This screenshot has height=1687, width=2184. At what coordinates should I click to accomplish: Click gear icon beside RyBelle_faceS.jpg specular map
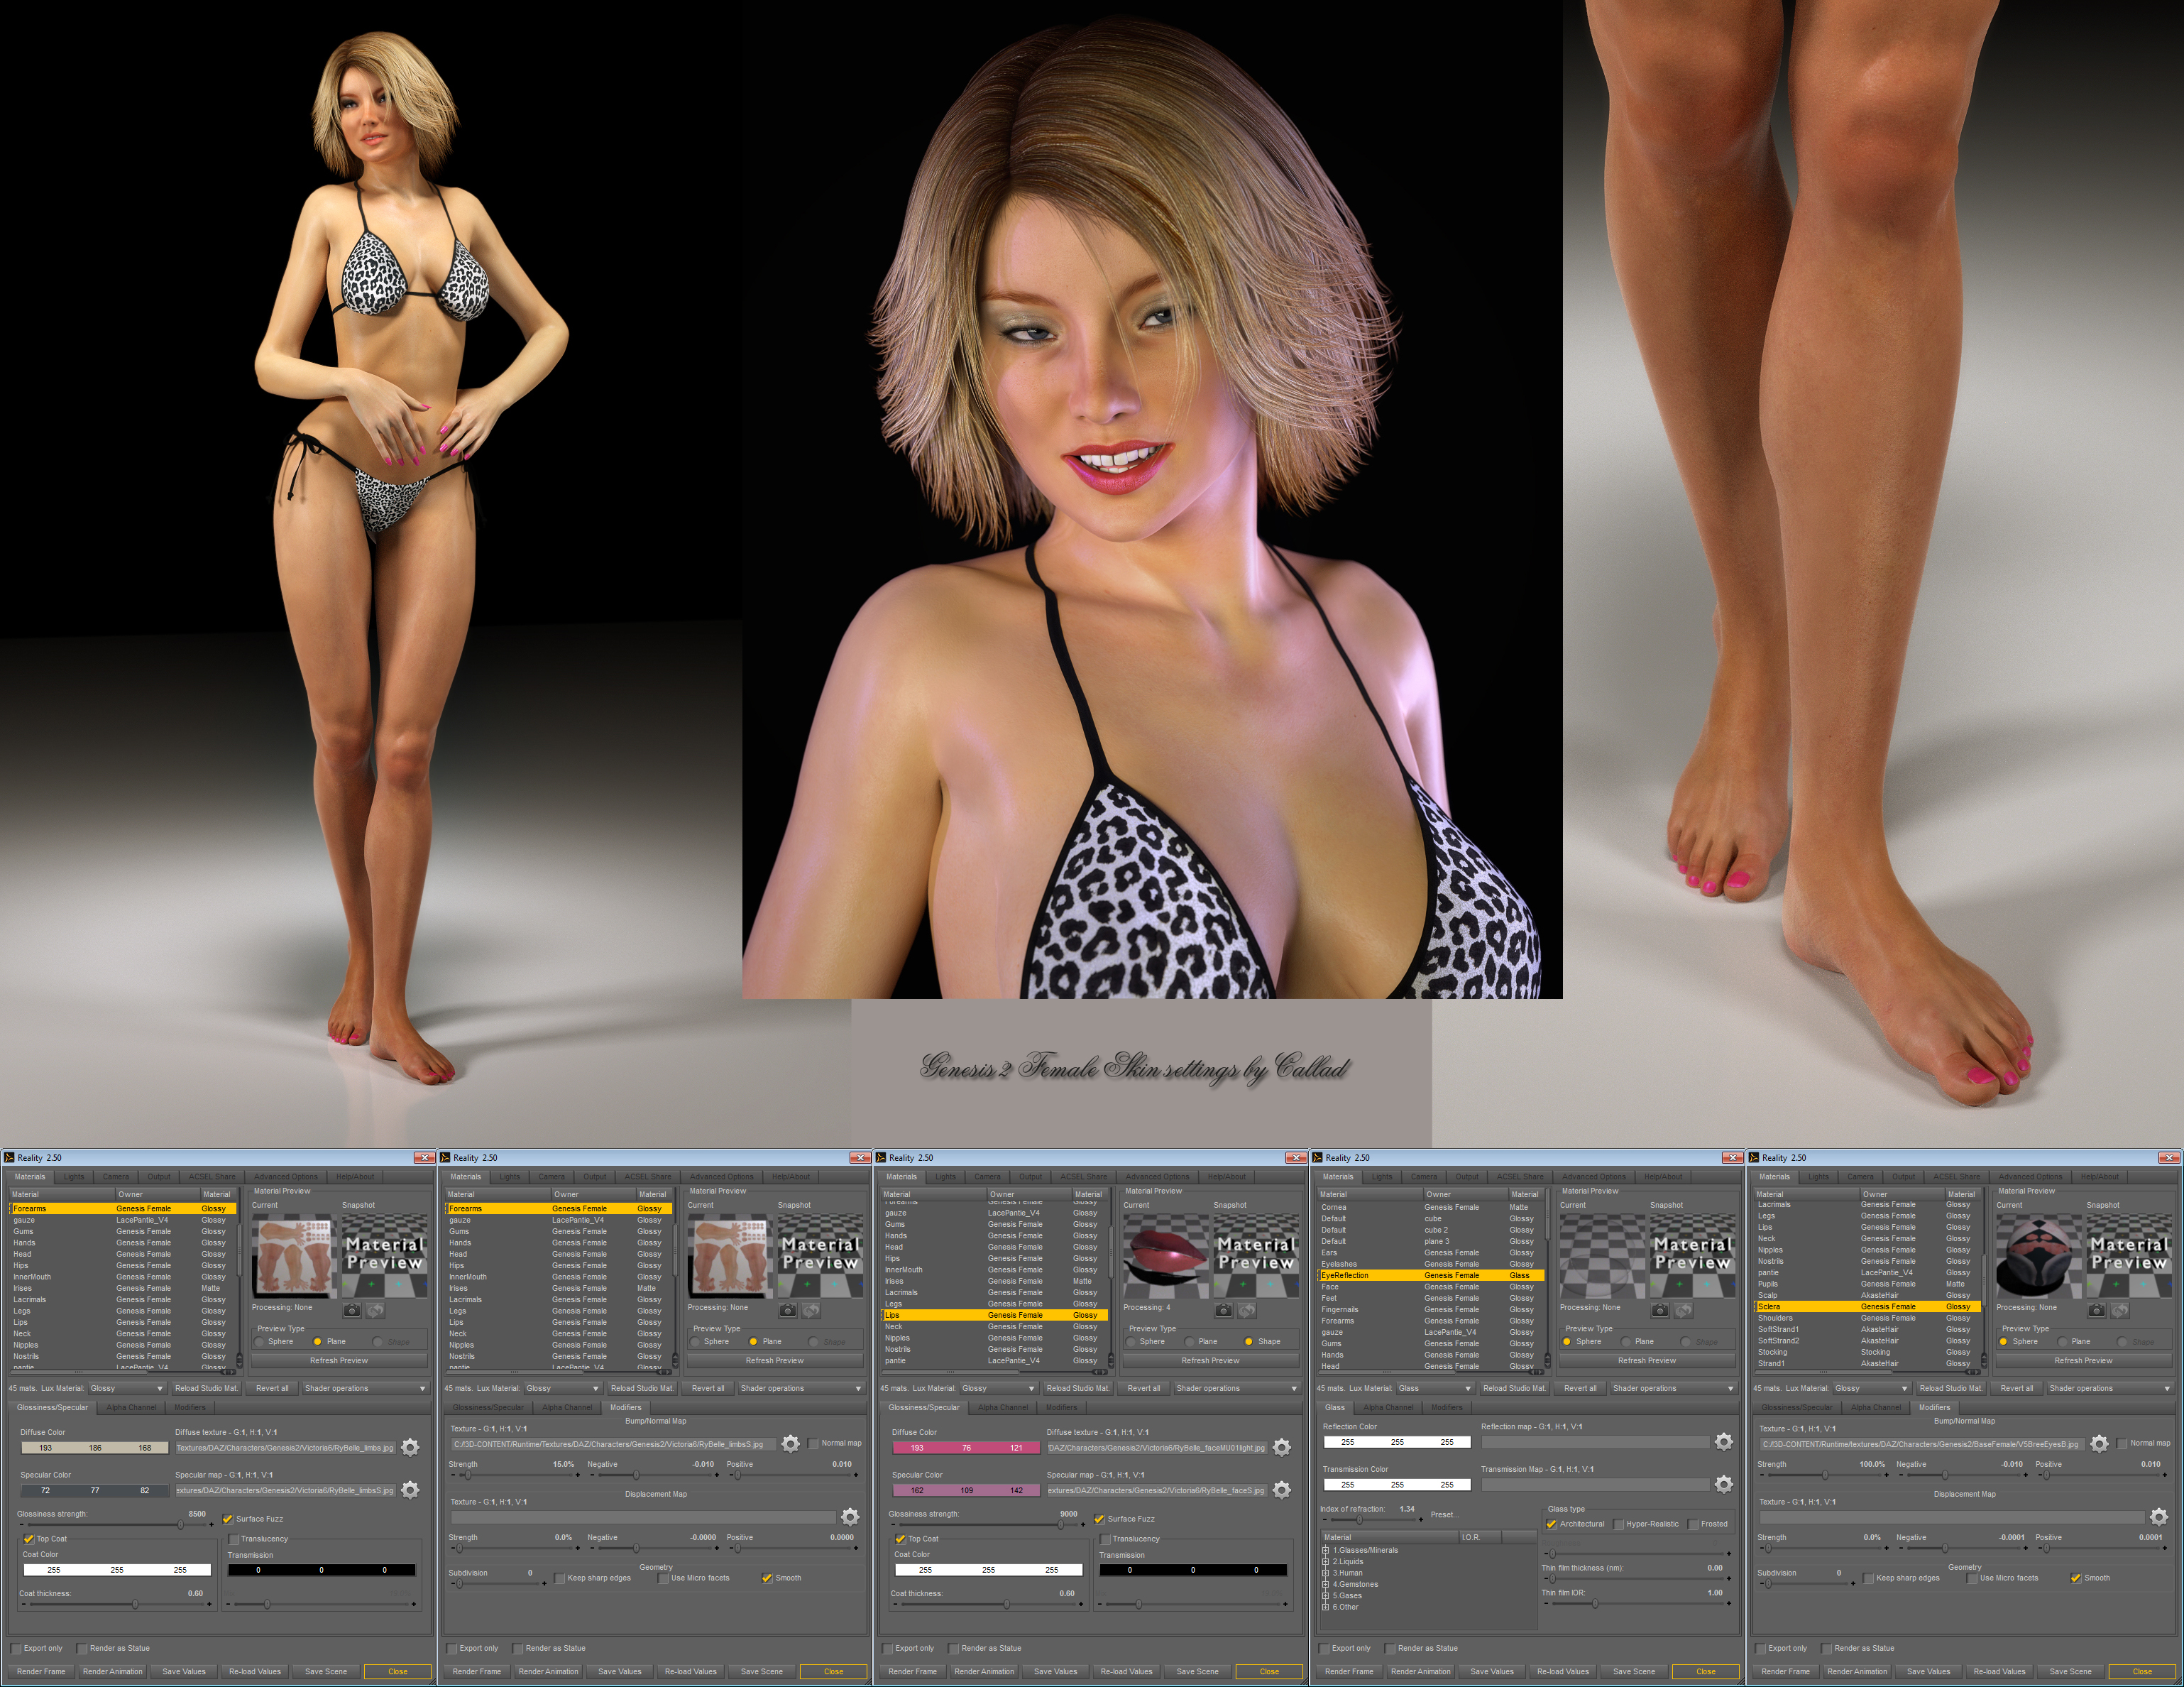[1282, 1490]
